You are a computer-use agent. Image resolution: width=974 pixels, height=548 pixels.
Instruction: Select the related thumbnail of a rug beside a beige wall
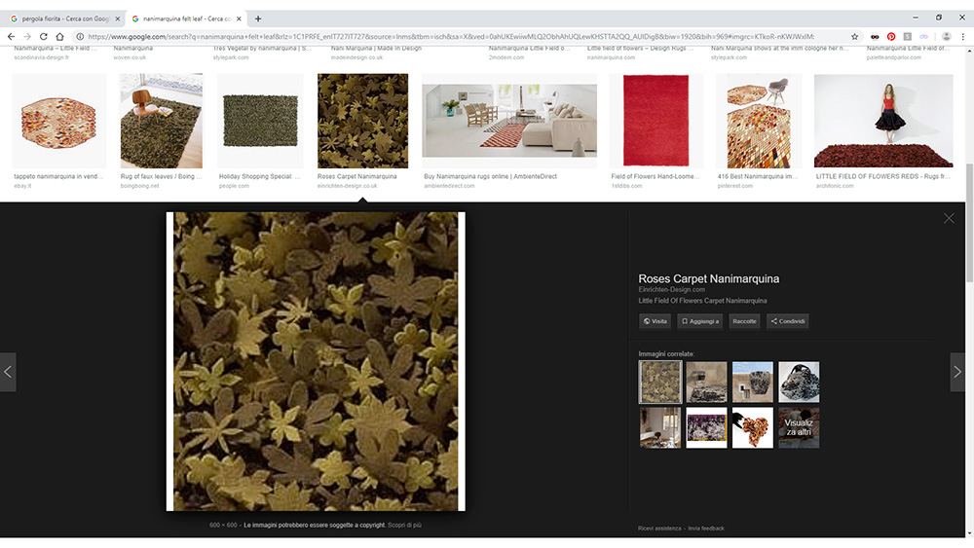pyautogui.click(x=706, y=383)
